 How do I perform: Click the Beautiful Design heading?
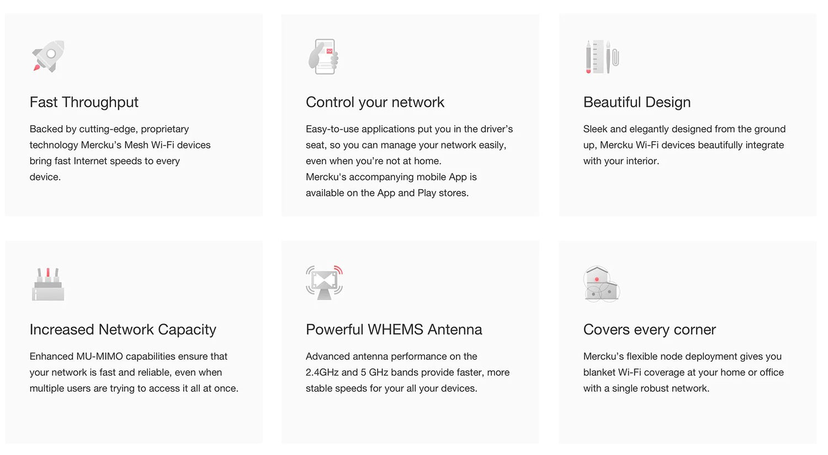tap(636, 102)
